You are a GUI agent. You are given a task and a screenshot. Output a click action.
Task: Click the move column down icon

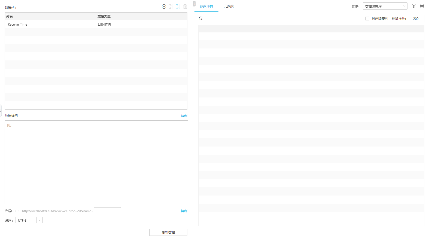coord(178,7)
